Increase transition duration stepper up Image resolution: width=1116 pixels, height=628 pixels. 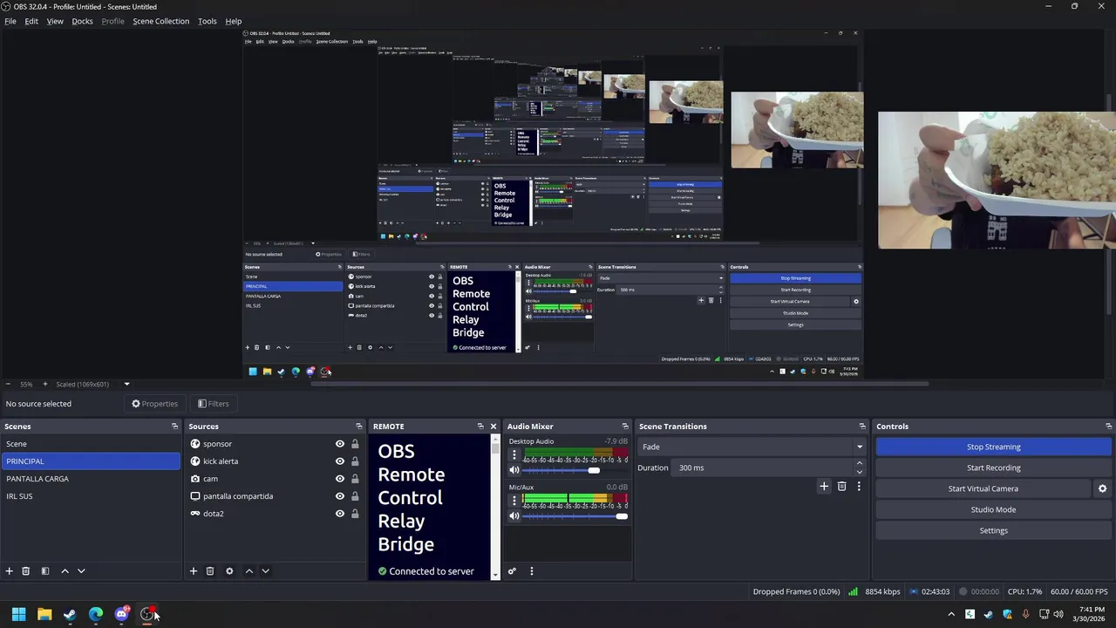pos(859,463)
